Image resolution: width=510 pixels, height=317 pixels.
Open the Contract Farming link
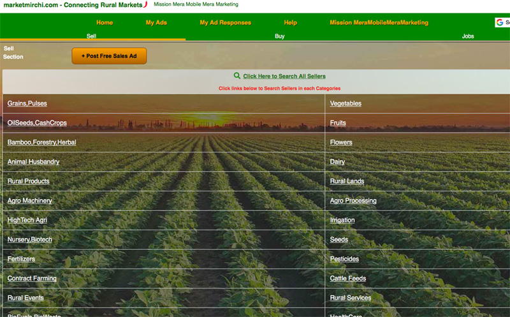[x=32, y=279]
